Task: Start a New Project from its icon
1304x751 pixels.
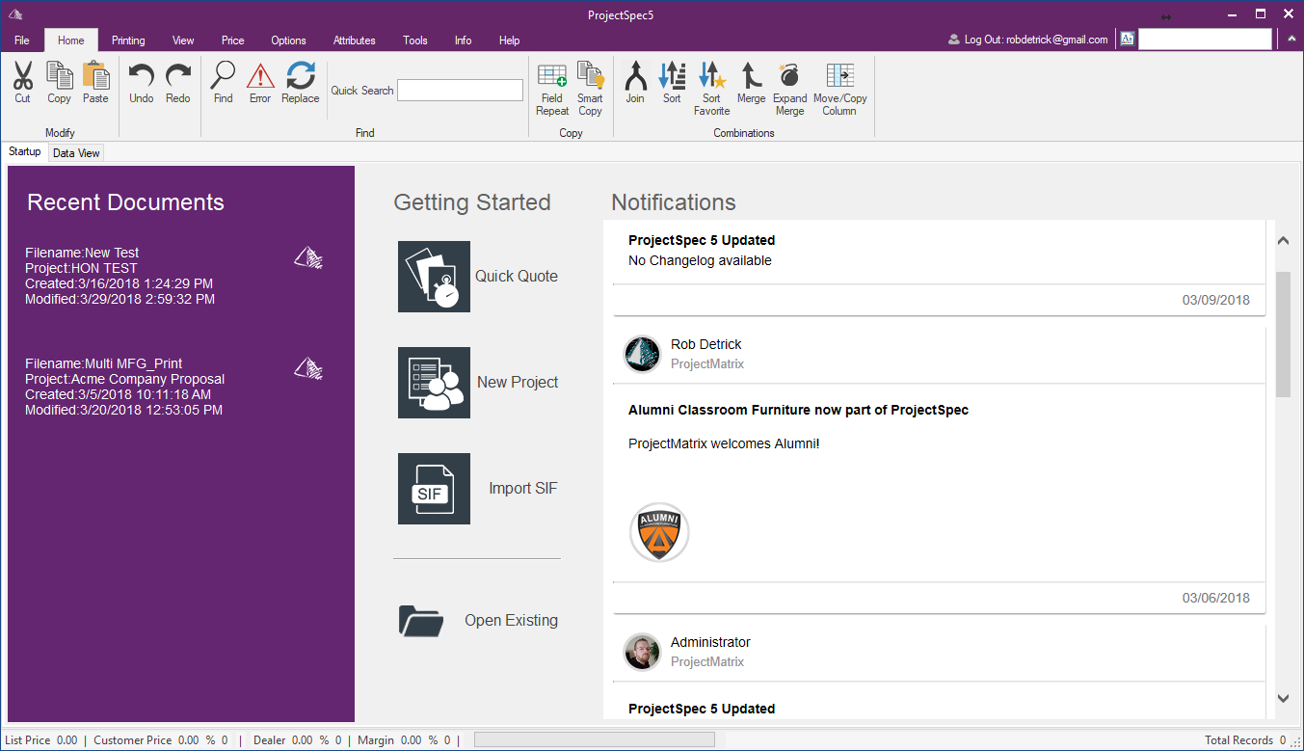Action: [434, 383]
